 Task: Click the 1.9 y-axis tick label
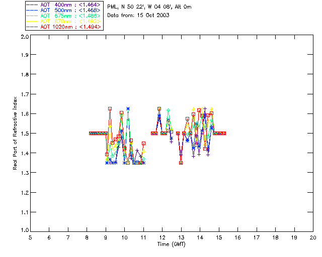(25, 55)
